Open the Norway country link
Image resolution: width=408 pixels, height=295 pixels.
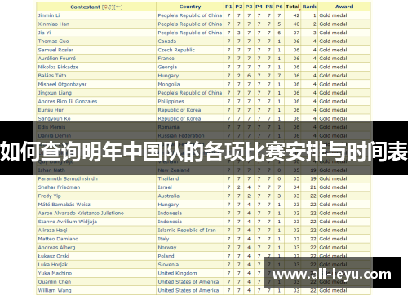point(167,248)
